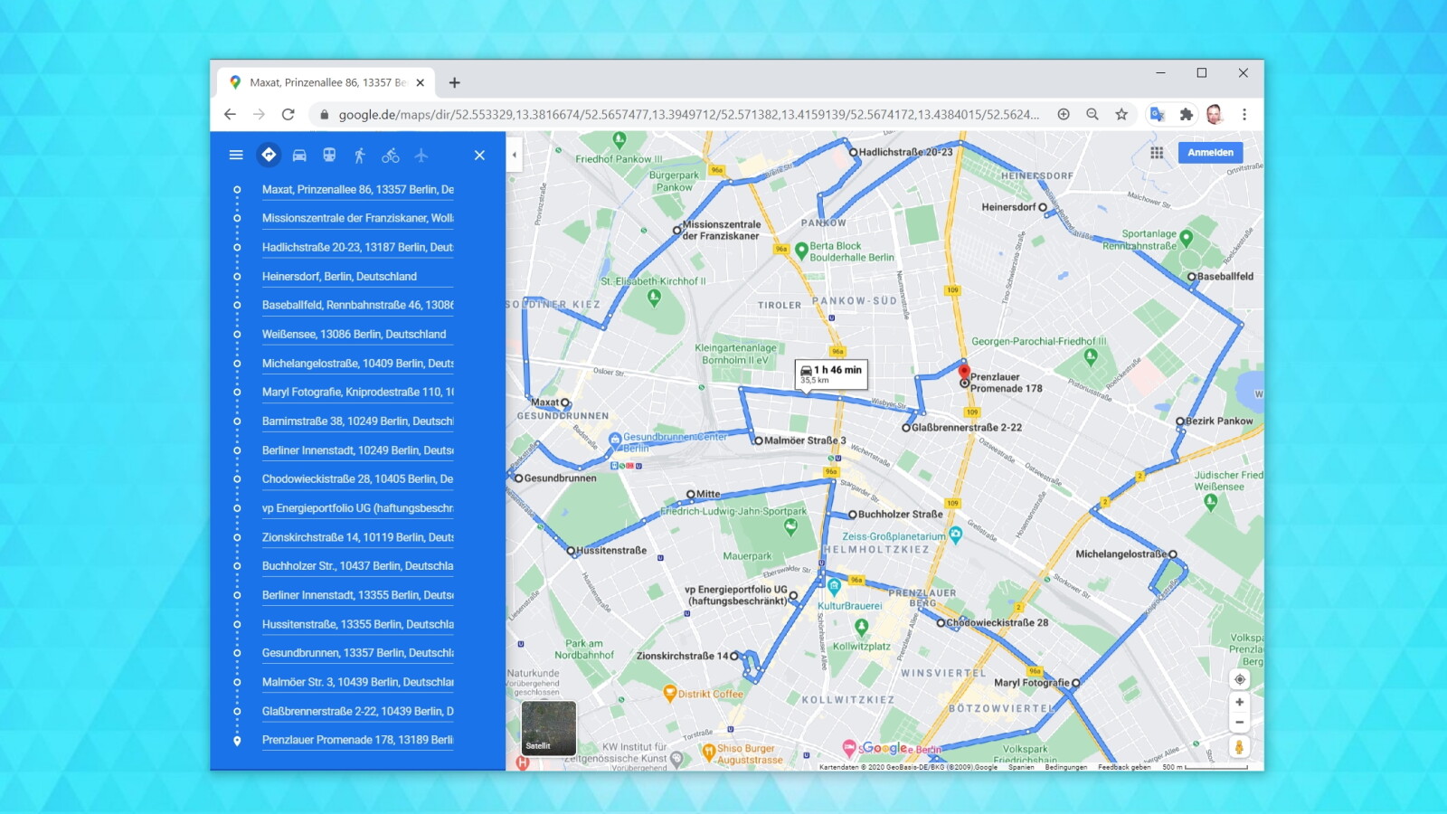Select the Maxat Prinzenallee browser tab
The height and width of the screenshot is (814, 1447).
(326, 82)
